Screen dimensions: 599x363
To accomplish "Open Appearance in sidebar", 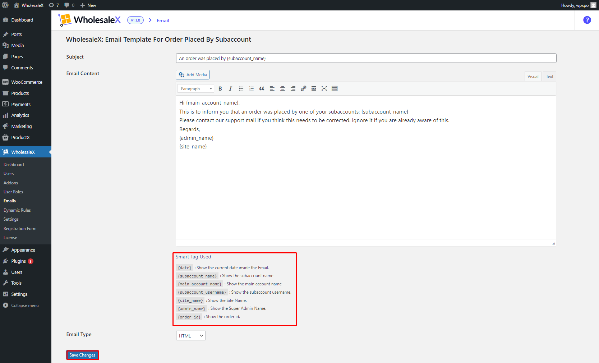I will (23, 250).
